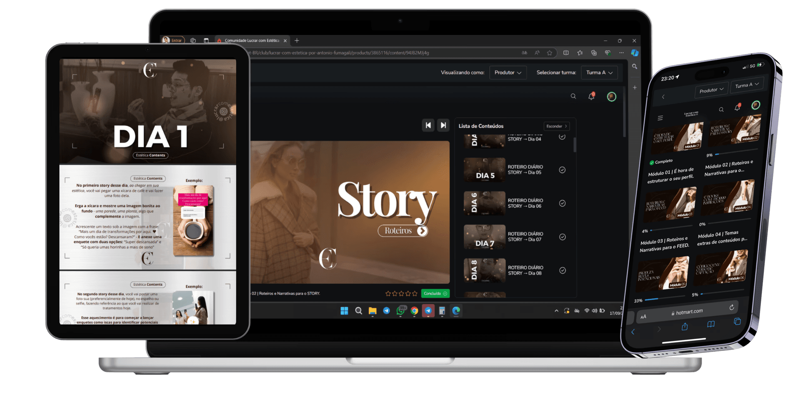Image resolution: width=800 pixels, height=394 pixels.
Task: Open Safari bookmarks icon on phone
Action: pos(711,324)
